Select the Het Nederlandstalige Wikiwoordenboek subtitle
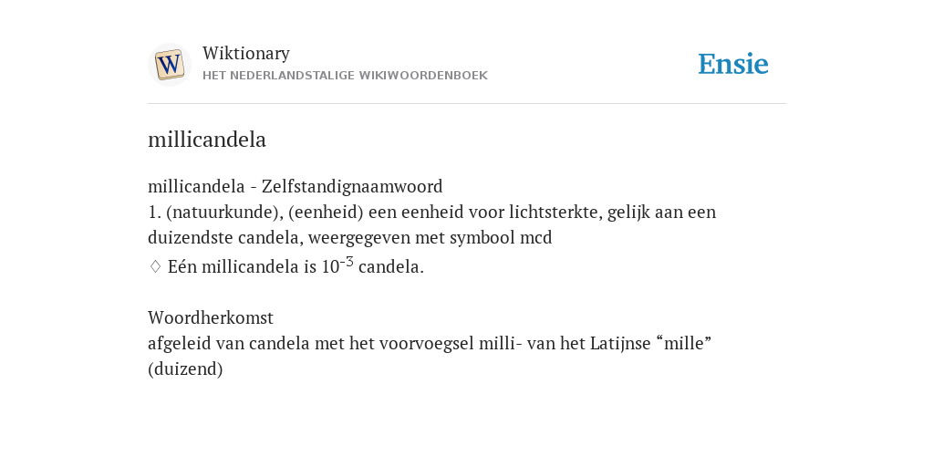This screenshot has width=934, height=467. point(345,76)
